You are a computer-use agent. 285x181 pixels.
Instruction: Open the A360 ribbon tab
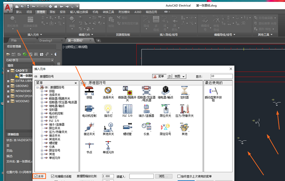138,12
